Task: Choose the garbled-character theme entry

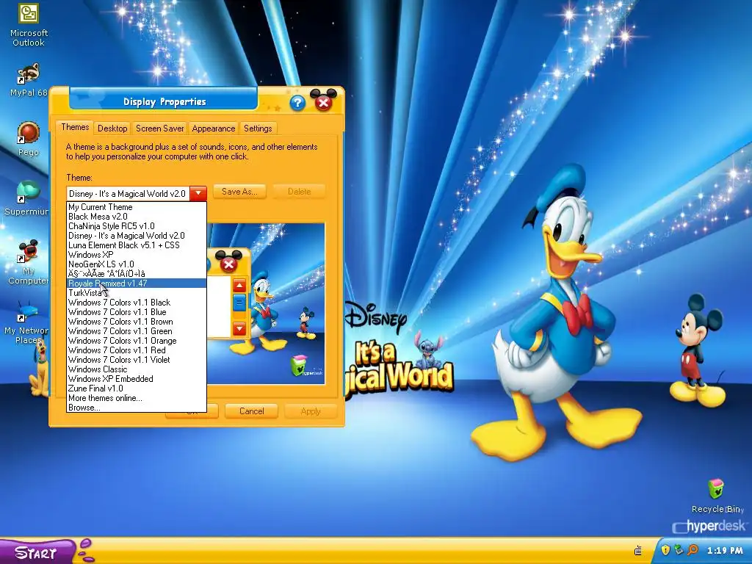Action: point(137,274)
